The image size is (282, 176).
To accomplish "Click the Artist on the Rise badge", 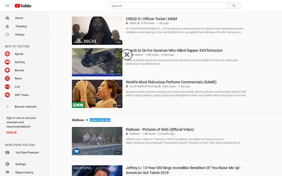I will (x=100, y=120).
